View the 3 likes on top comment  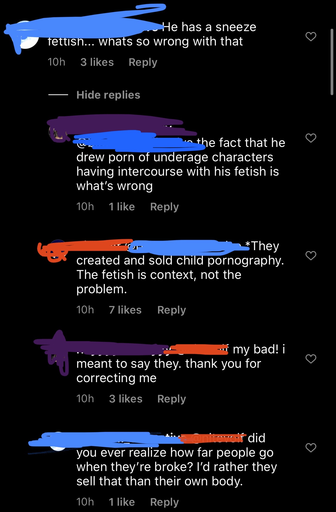97,62
